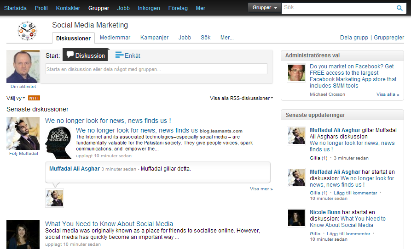Click Muffadal Ali Asghar in har startat update
Image resolution: width=411 pixels, height=249 pixels.
point(335,172)
